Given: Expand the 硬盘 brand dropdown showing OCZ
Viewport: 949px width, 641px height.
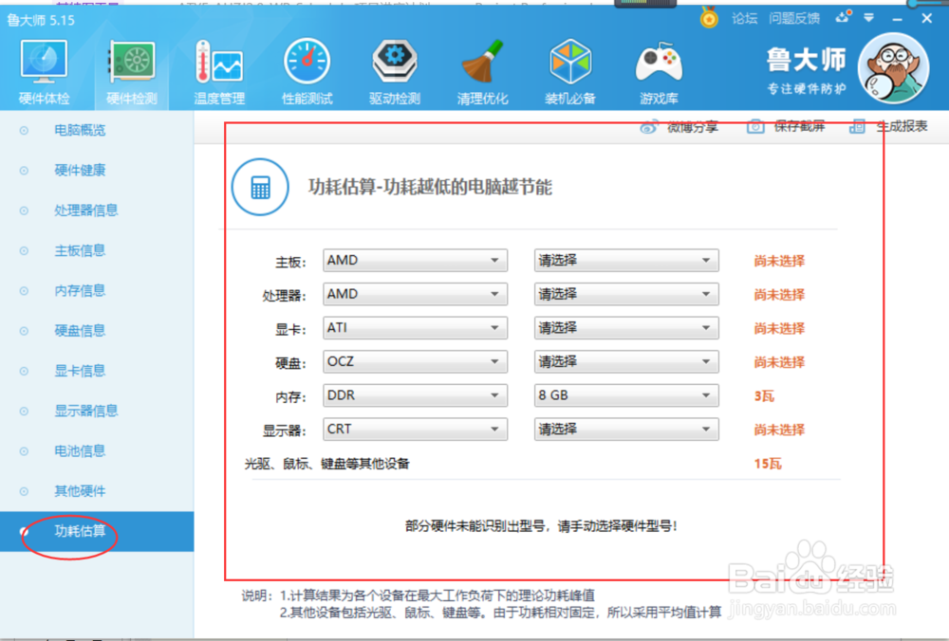Looking at the screenshot, I should coord(416,361).
